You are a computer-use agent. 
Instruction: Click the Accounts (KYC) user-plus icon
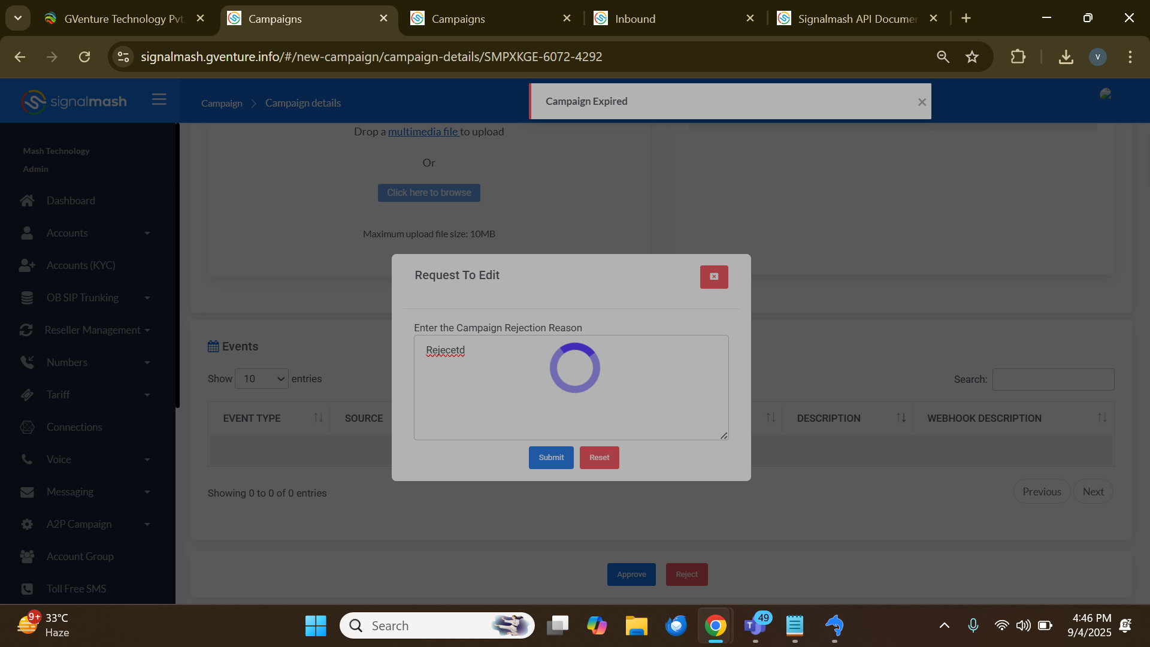point(27,265)
